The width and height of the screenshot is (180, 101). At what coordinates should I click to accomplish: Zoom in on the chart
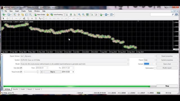[x=79, y=15]
